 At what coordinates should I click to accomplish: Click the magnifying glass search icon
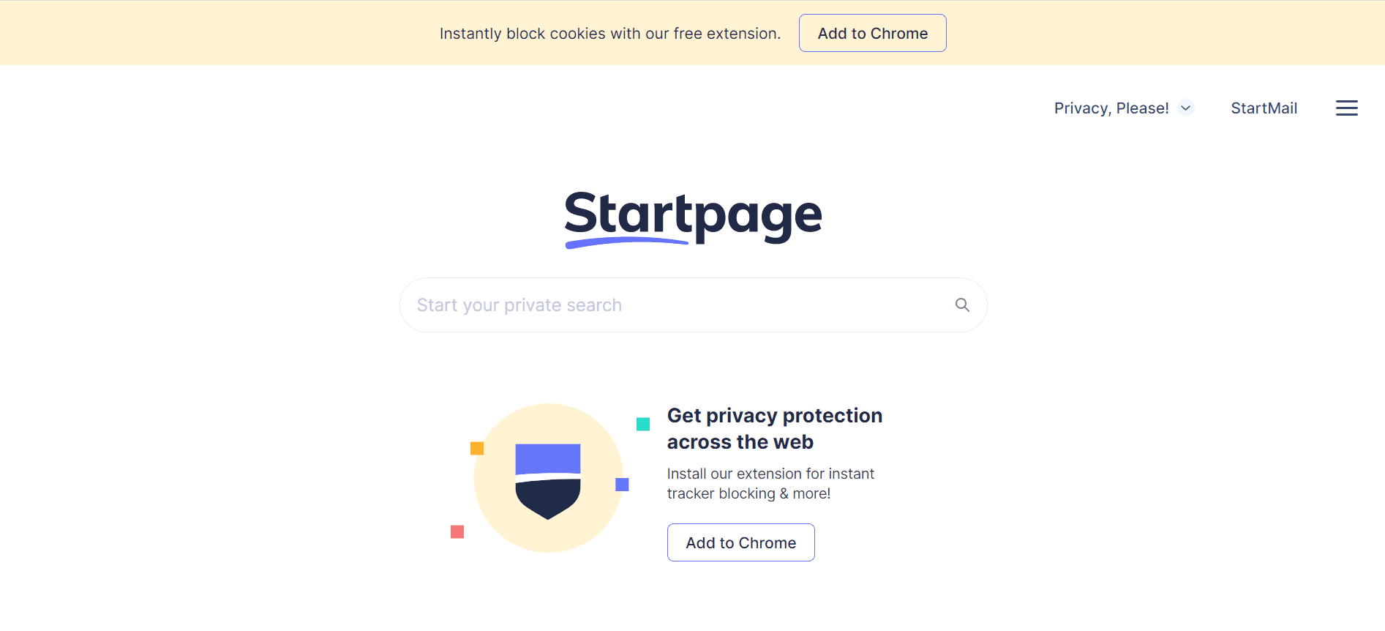coord(961,305)
